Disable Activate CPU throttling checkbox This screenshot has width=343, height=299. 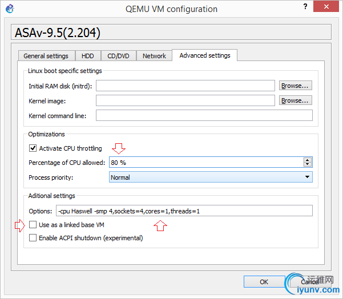click(33, 148)
